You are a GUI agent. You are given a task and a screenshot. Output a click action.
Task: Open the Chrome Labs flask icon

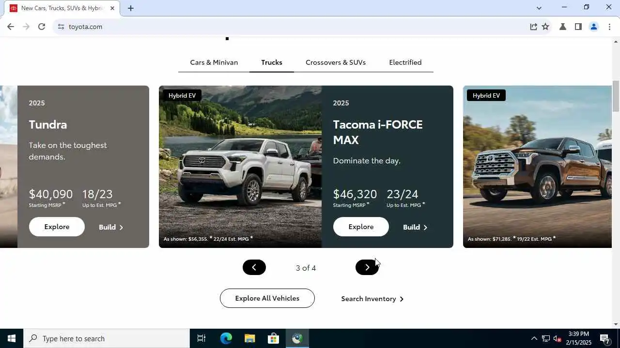click(x=563, y=27)
